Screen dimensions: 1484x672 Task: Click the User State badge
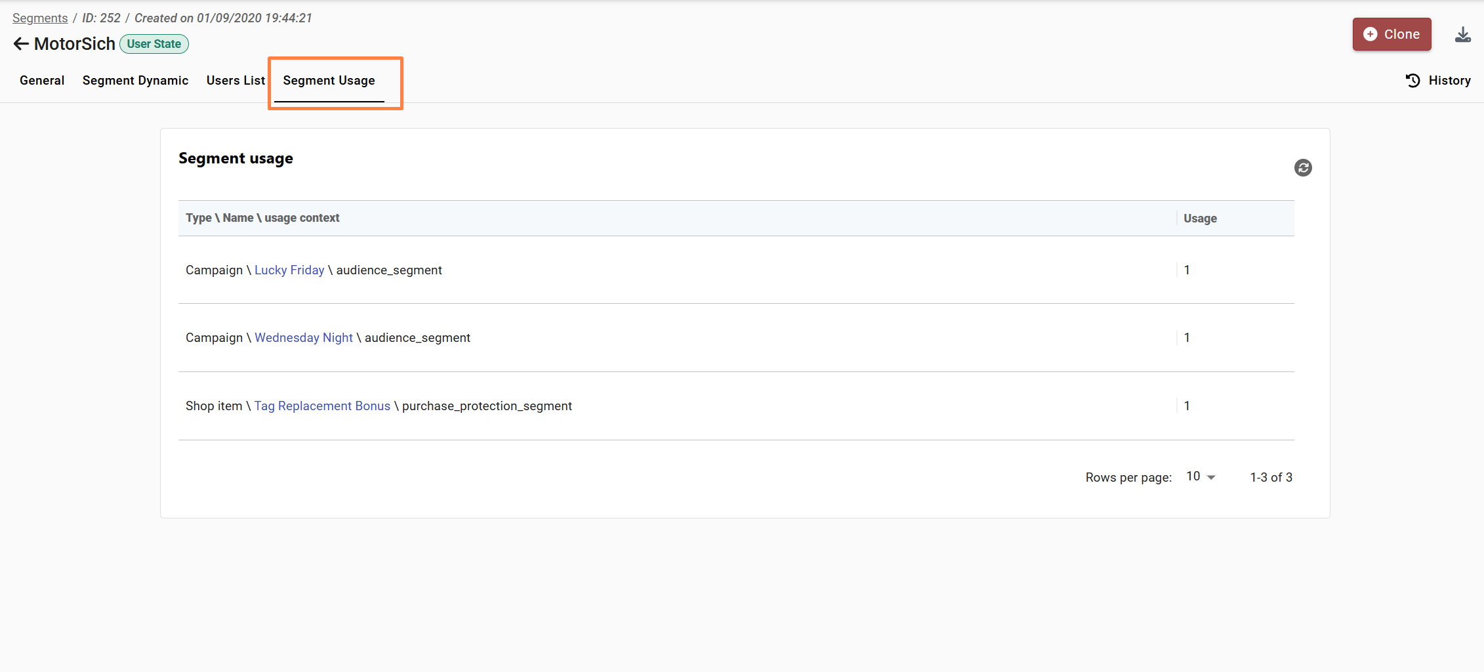tap(154, 44)
